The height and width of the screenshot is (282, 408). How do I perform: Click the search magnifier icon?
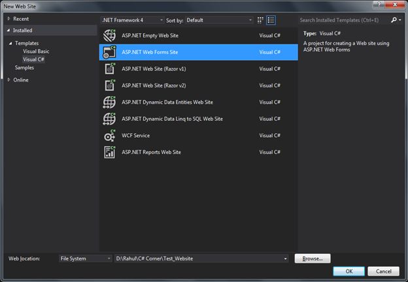(x=394, y=20)
